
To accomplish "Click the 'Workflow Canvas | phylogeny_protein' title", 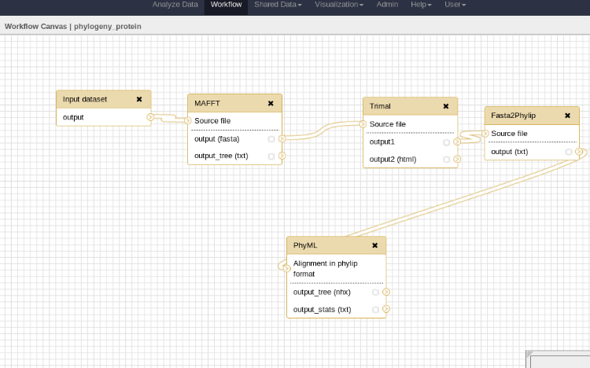I will (x=73, y=26).
